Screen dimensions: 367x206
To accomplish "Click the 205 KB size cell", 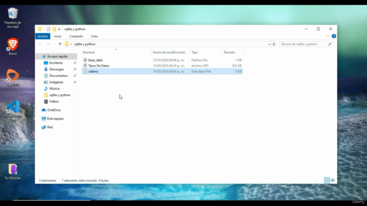I will pyautogui.click(x=237, y=66).
